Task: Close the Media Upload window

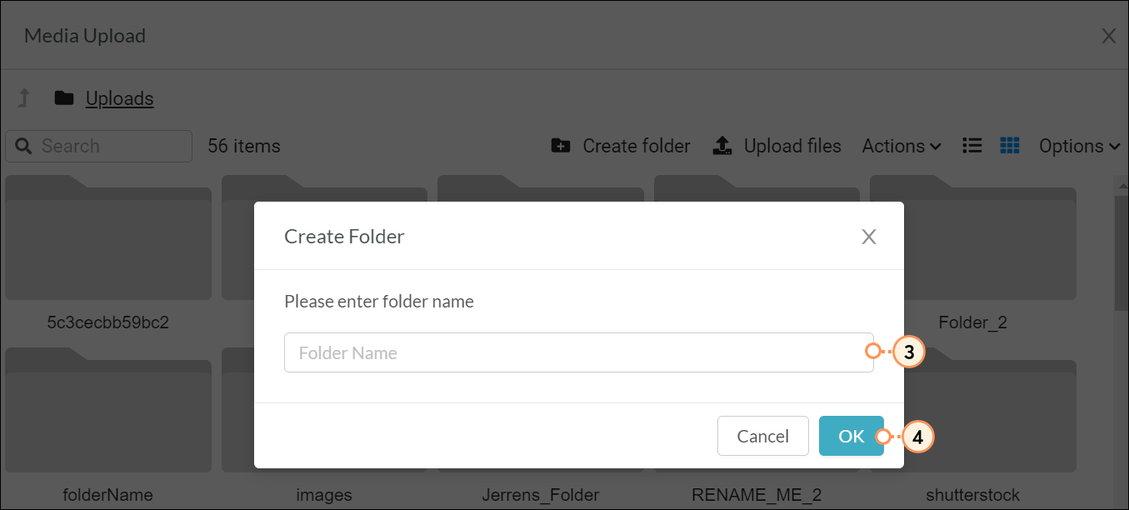Action: (x=1108, y=36)
